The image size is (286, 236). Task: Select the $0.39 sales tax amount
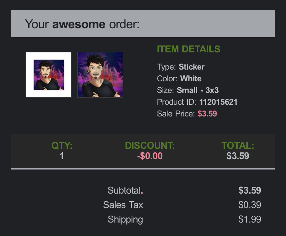tap(250, 205)
